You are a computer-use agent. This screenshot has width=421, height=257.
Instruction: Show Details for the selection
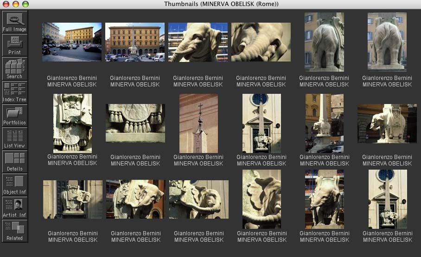tap(14, 161)
